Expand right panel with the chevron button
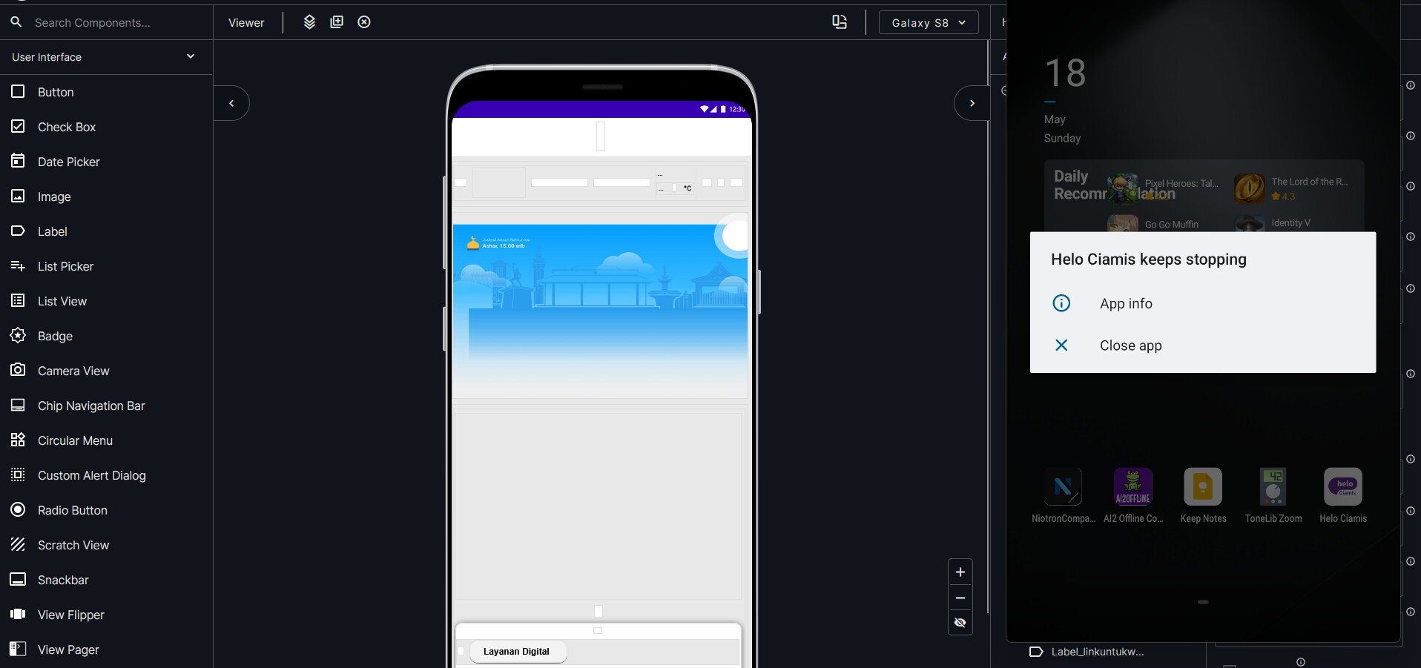The width and height of the screenshot is (1421, 668). 972,103
